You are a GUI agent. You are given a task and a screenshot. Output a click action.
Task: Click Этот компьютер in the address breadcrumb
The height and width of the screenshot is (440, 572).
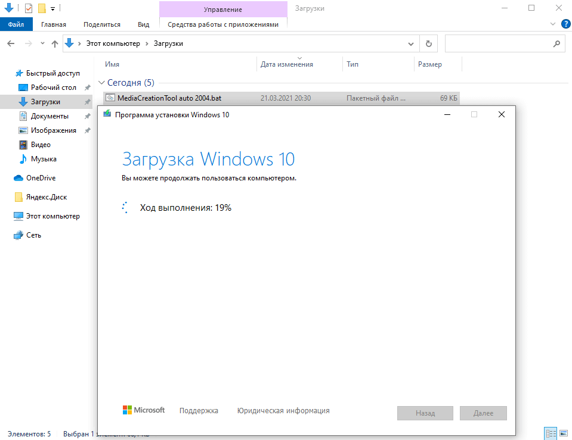[x=113, y=43]
